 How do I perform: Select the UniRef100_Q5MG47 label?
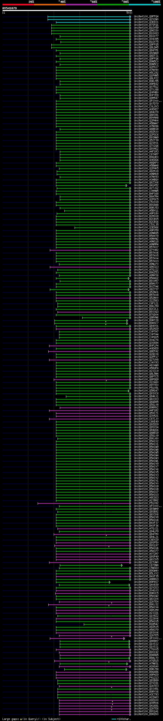click(x=146, y=391)
